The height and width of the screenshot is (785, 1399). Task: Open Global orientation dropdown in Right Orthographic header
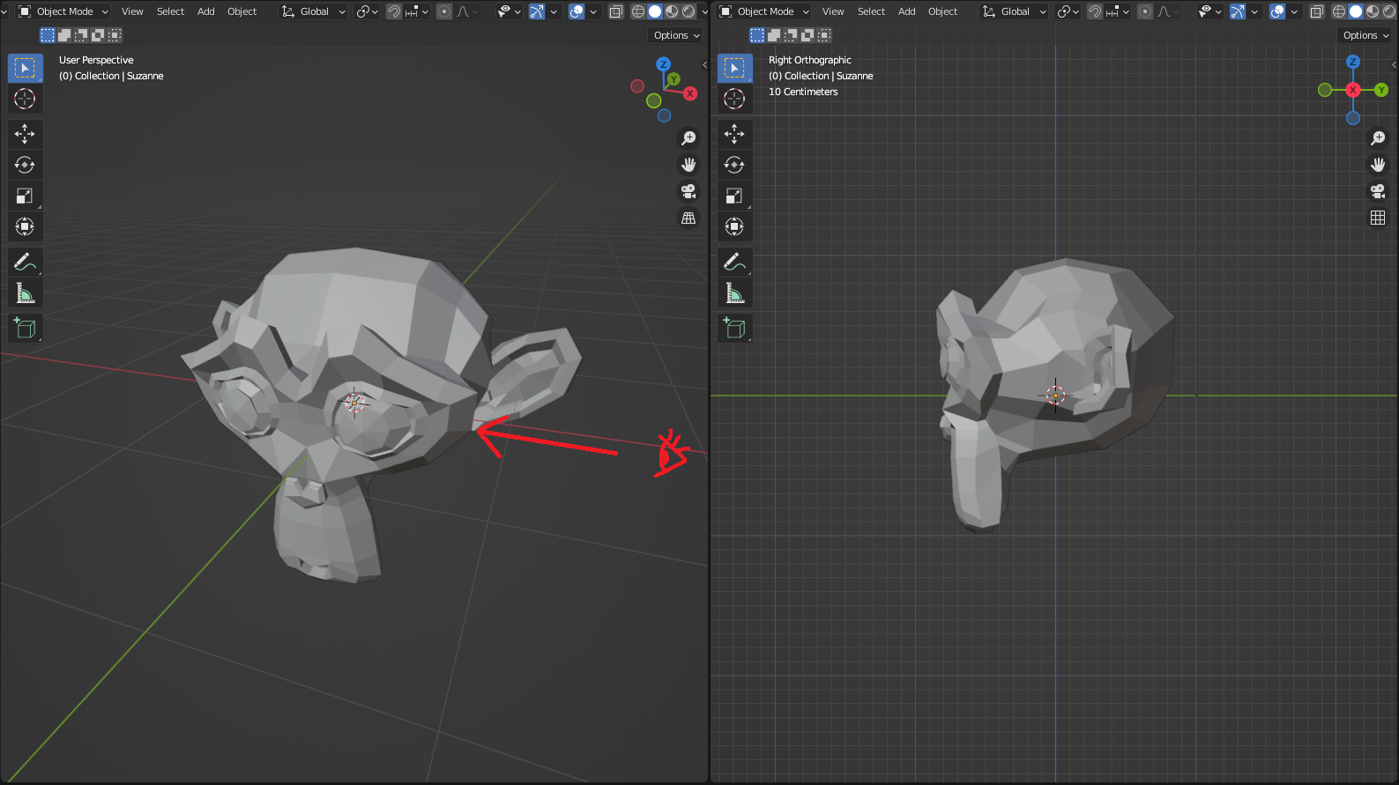1014,11
